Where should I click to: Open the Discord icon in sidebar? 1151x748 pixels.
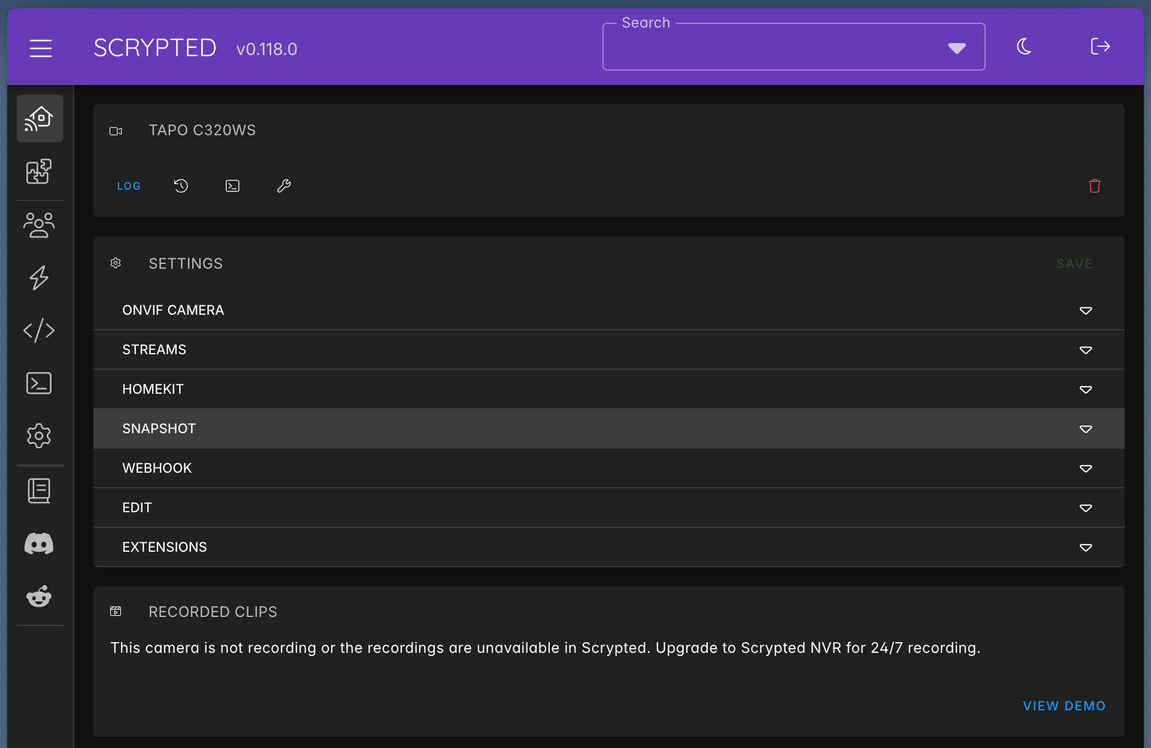tap(40, 544)
